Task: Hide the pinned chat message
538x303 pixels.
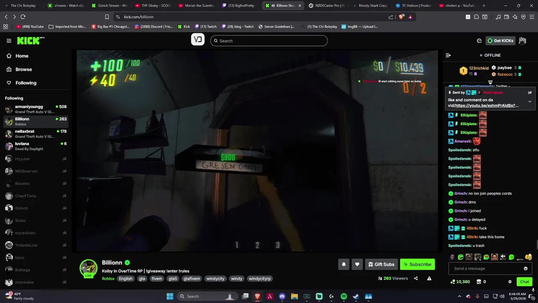Action: 530,92
